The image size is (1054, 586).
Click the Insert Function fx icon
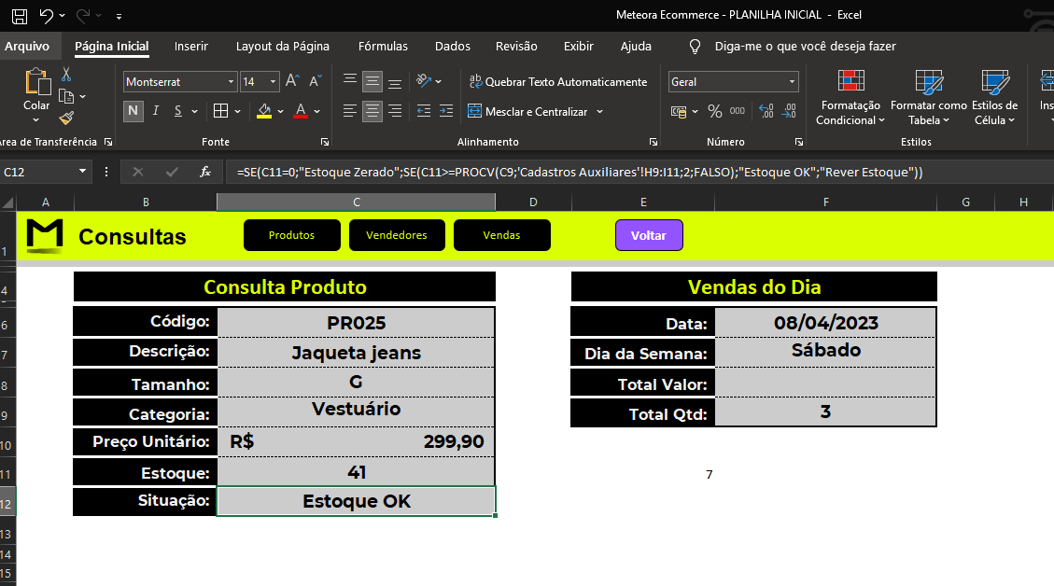[x=205, y=172]
